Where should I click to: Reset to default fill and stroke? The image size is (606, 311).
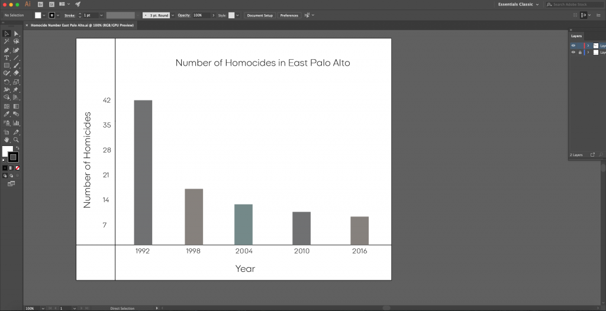point(4,160)
